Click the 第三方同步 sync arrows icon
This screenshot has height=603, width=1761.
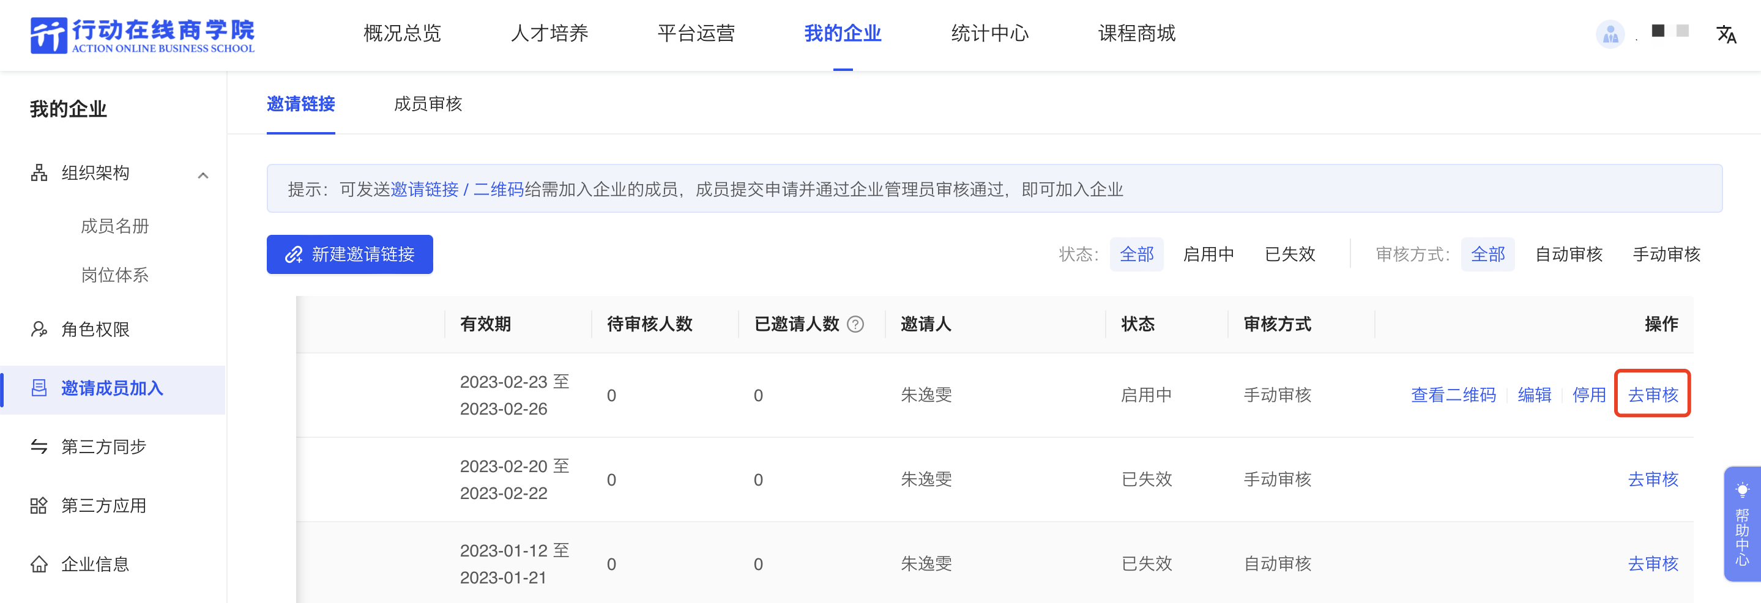click(x=39, y=446)
